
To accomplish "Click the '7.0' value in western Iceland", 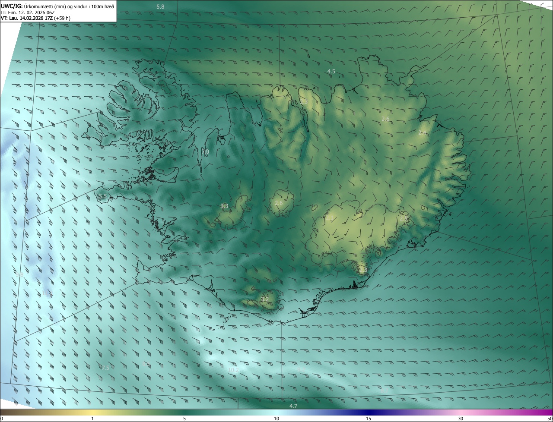I will tap(205, 152).
